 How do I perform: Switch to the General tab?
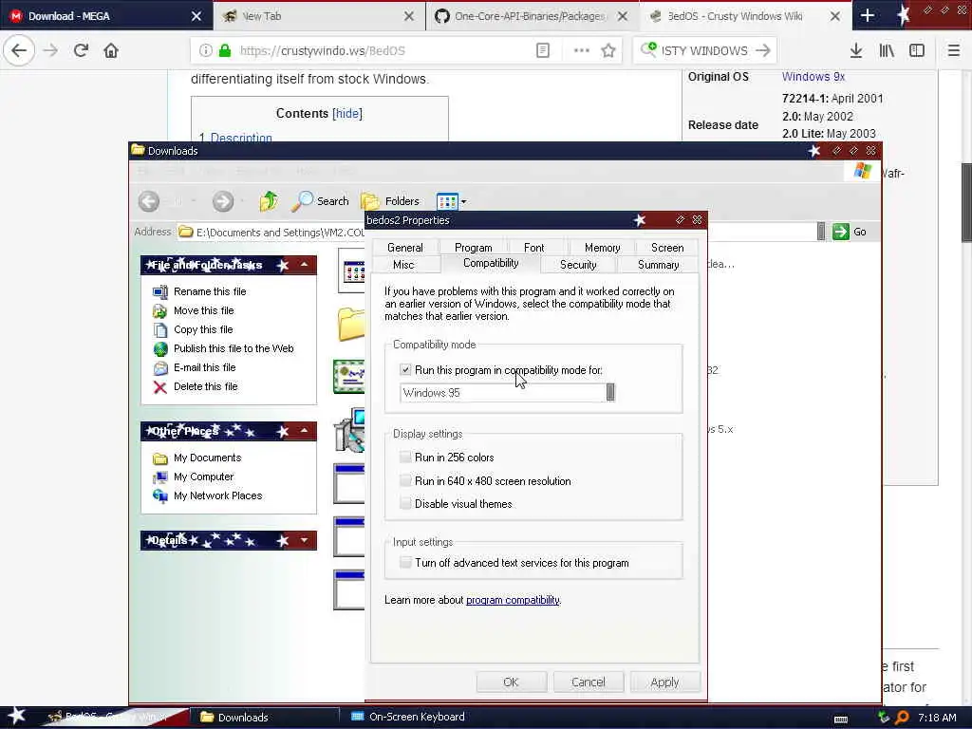click(404, 248)
